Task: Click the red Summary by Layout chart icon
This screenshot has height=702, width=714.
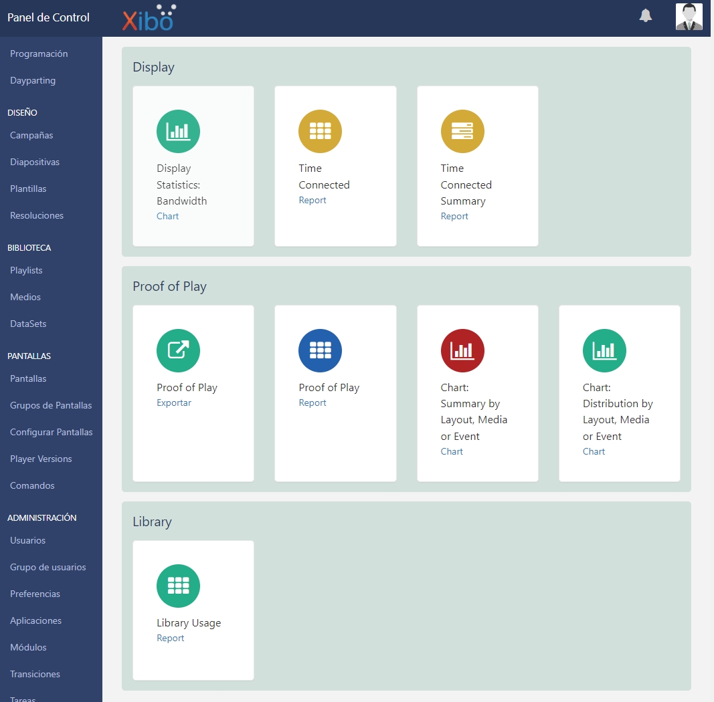Action: 462,350
